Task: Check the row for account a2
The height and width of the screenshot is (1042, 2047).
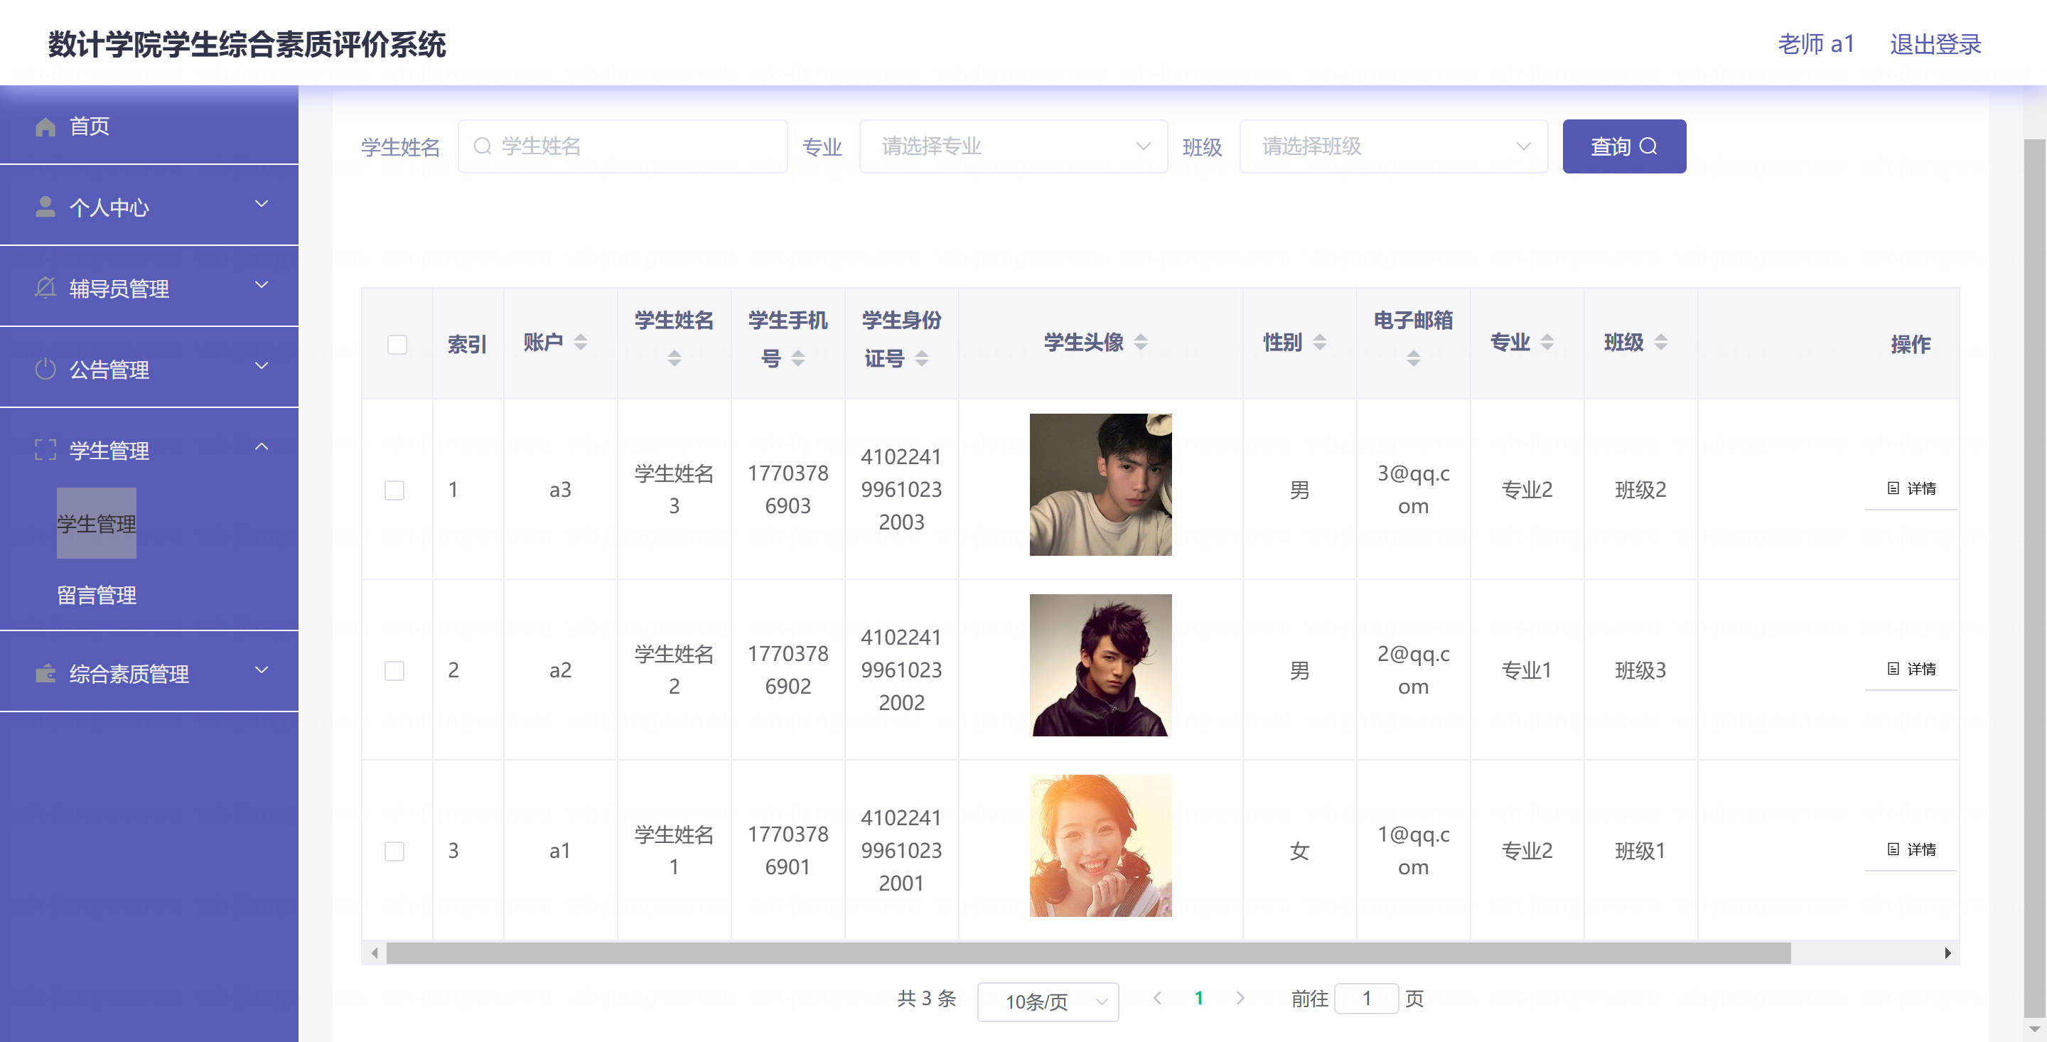Action: pyautogui.click(x=394, y=670)
